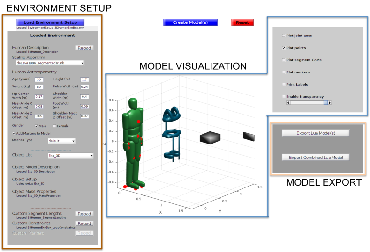Reload the Human Description
This screenshot has width=370, height=252.
tap(84, 48)
